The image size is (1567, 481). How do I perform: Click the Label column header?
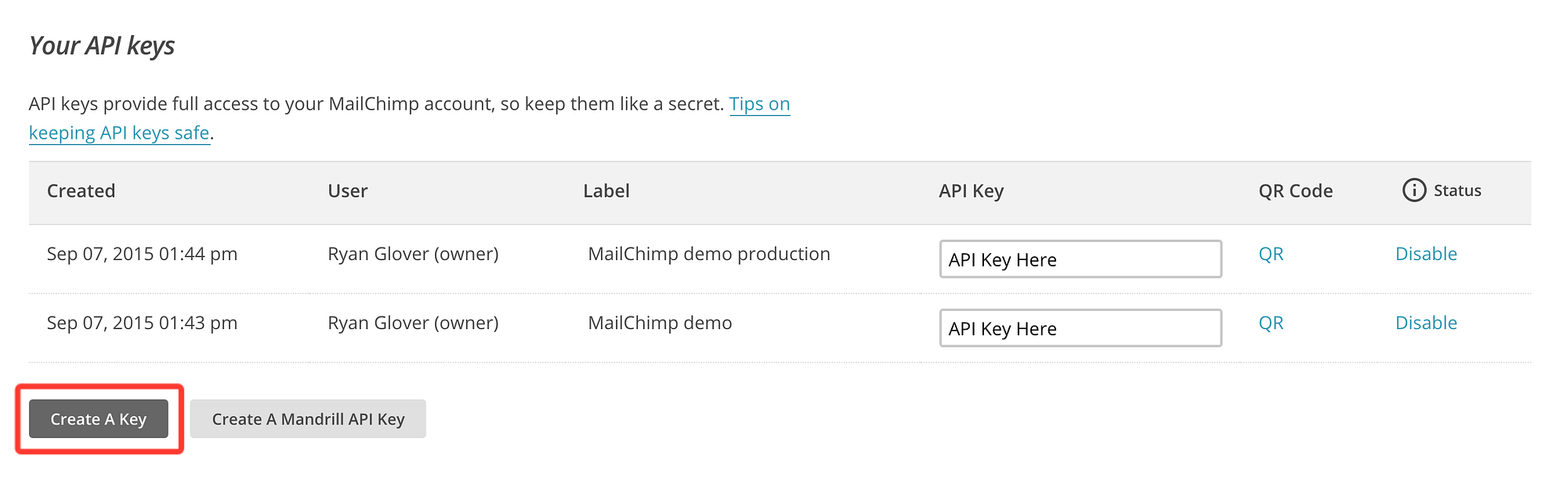[x=606, y=191]
